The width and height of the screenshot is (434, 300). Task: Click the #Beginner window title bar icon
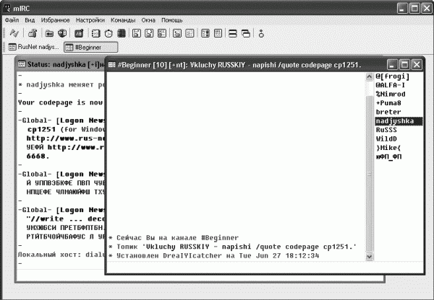click(112, 65)
